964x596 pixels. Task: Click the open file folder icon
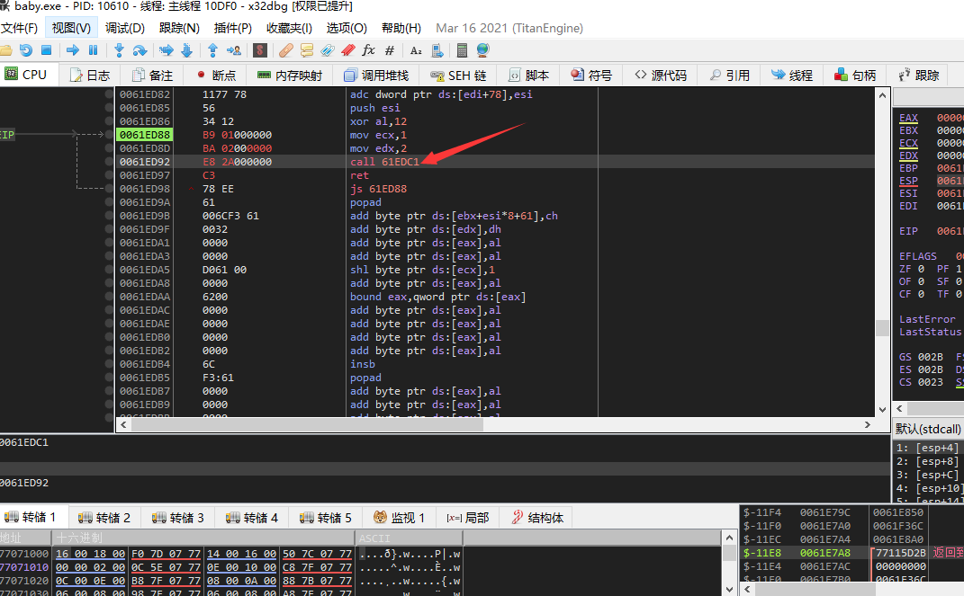6,50
